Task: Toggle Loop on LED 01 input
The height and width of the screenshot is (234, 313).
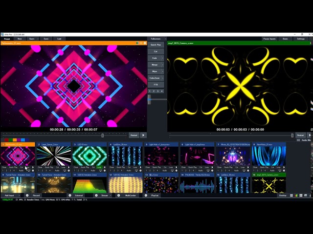Action: pyautogui.click(x=99, y=167)
